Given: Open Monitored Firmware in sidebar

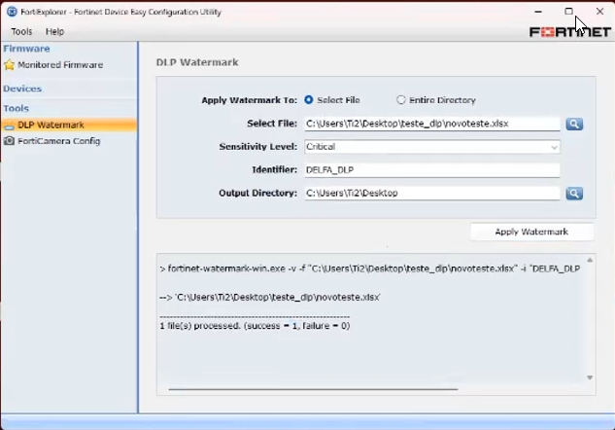Looking at the screenshot, I should pyautogui.click(x=60, y=65).
